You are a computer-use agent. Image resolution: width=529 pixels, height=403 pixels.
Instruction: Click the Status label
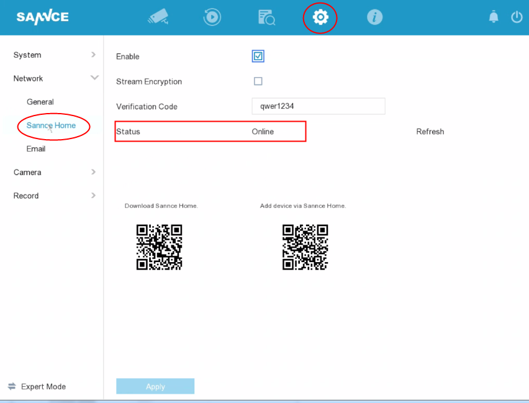click(x=128, y=132)
